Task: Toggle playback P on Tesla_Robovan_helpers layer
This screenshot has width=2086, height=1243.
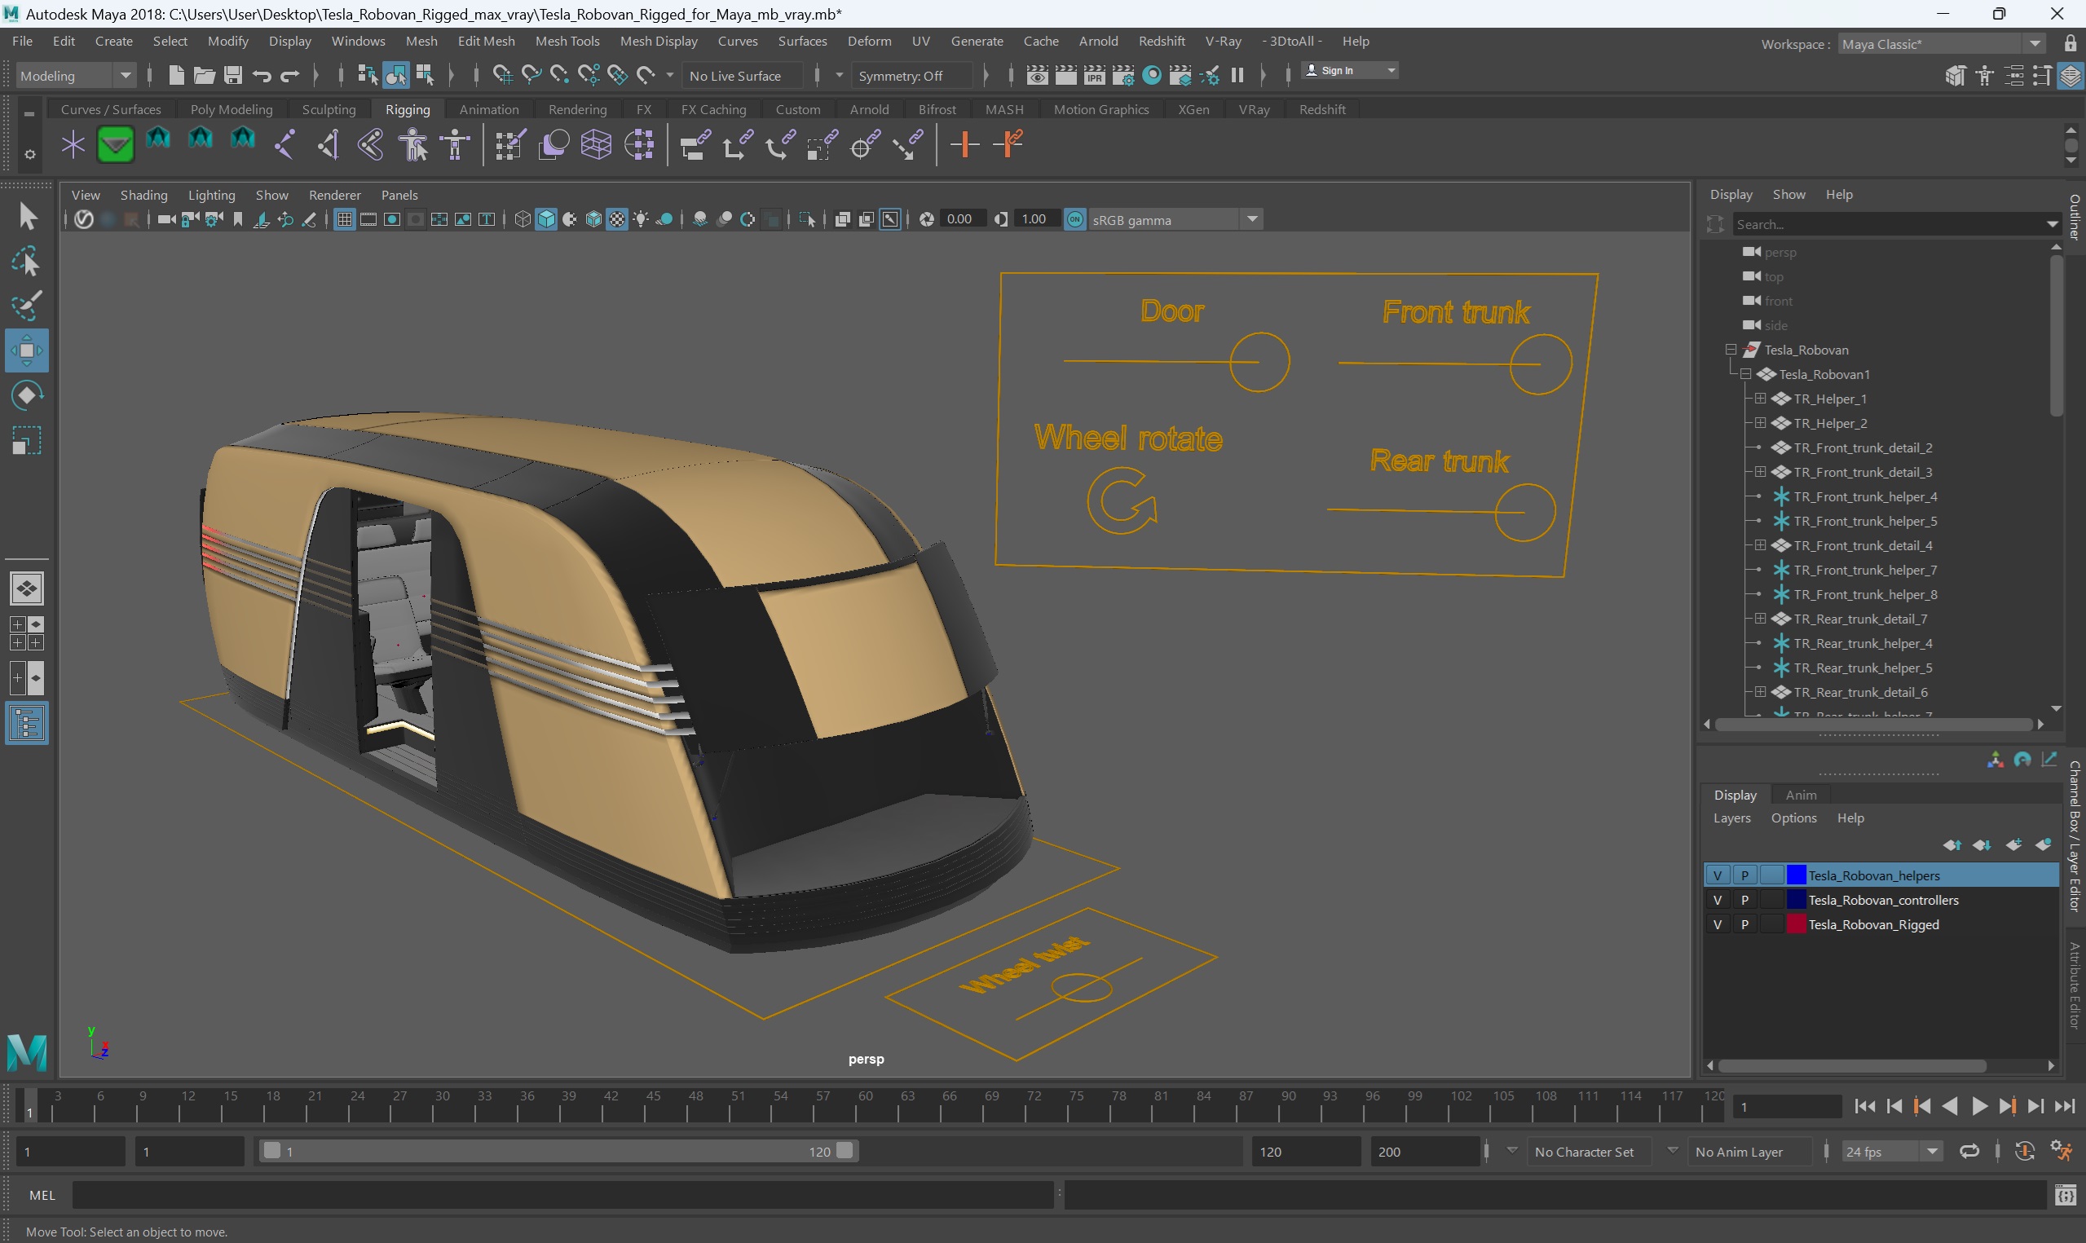Action: pyautogui.click(x=1744, y=875)
